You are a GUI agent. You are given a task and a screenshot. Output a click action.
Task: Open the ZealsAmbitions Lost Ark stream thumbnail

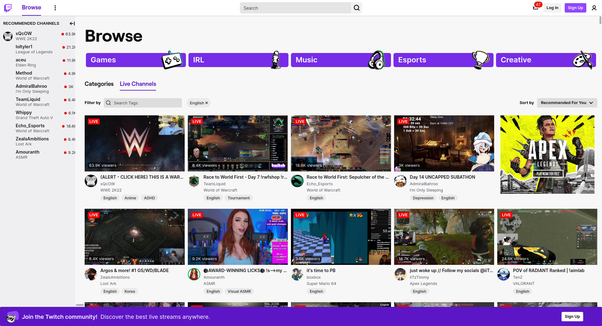pyautogui.click(x=135, y=237)
